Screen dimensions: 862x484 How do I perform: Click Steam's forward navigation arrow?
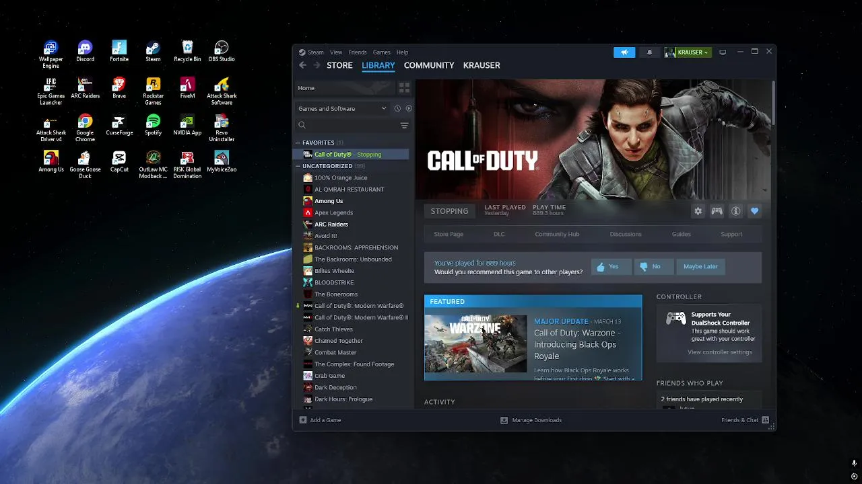317,65
